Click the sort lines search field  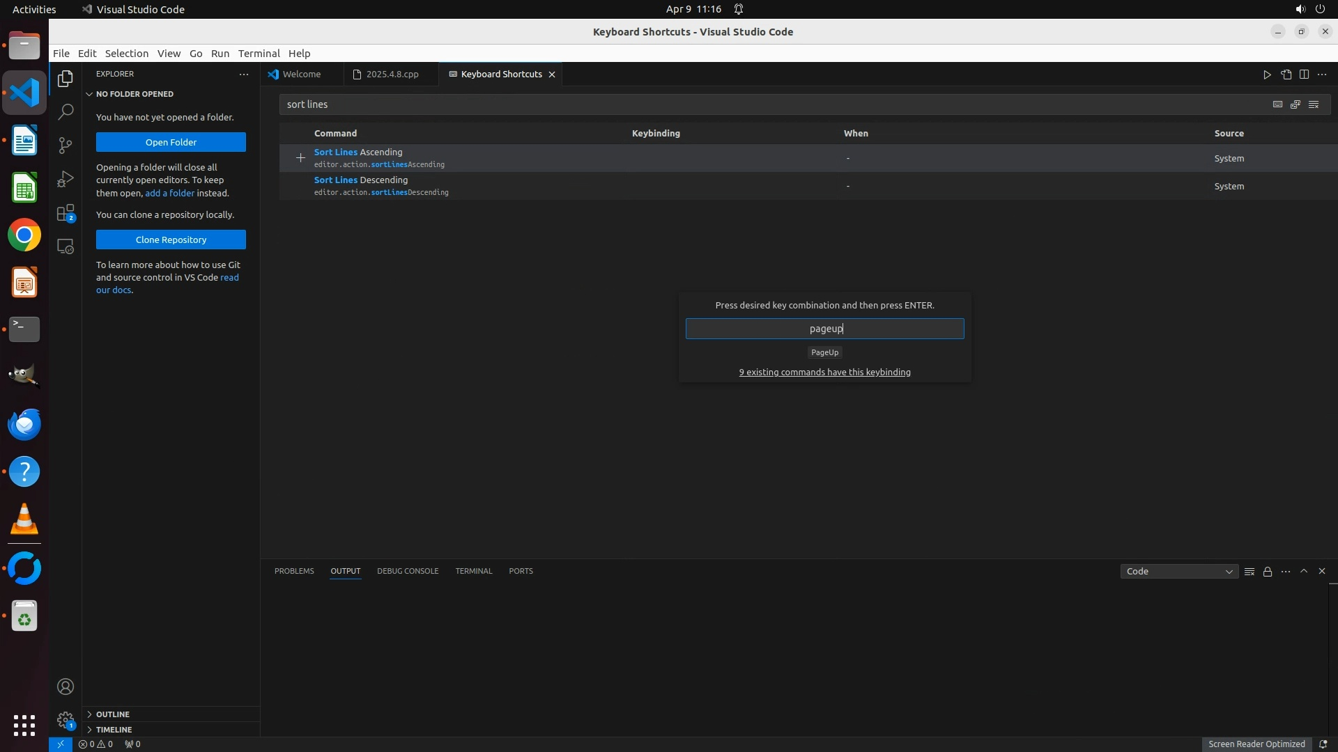point(767,104)
